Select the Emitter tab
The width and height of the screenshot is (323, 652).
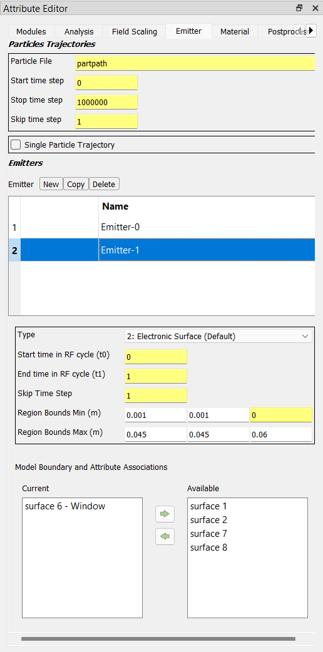pyautogui.click(x=188, y=31)
